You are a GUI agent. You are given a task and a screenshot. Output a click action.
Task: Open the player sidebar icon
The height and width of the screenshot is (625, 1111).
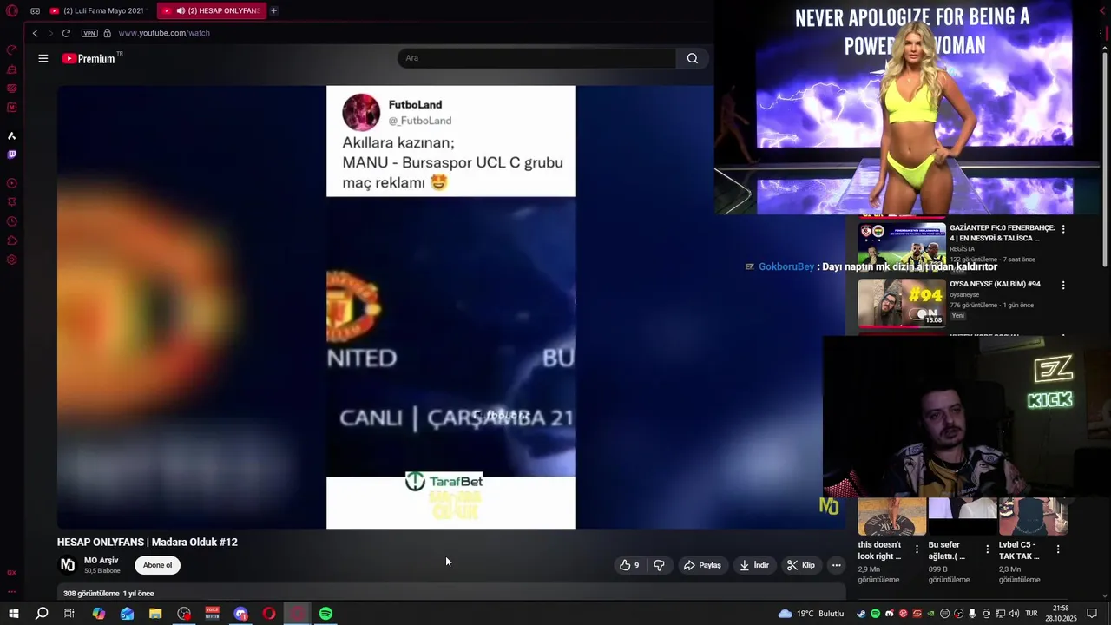(x=11, y=183)
